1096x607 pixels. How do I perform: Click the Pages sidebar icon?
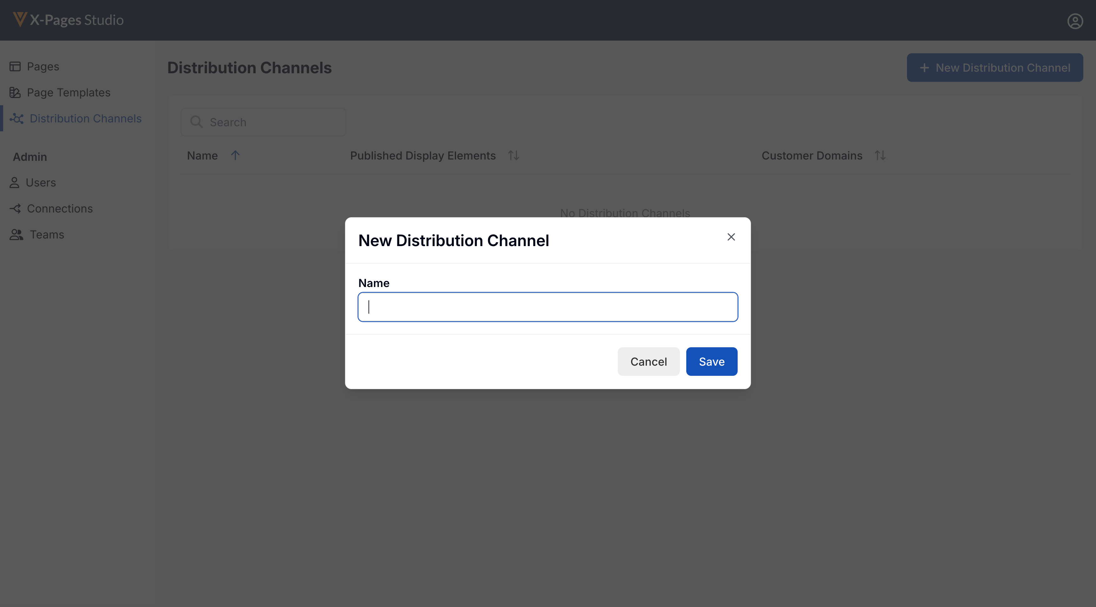pos(15,66)
